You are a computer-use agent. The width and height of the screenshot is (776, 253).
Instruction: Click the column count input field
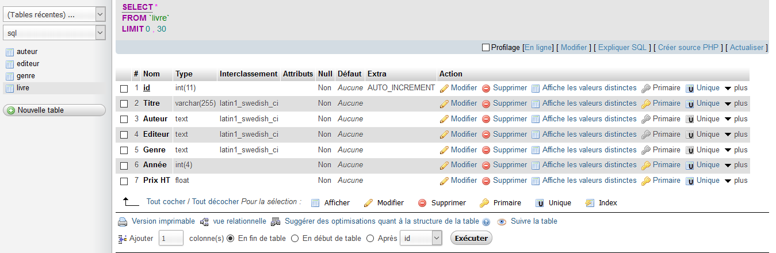coord(171,238)
